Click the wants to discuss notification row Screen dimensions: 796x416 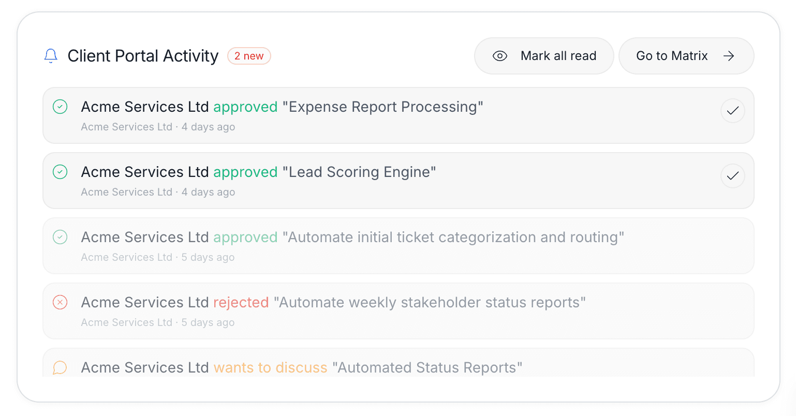pyautogui.click(x=362, y=367)
